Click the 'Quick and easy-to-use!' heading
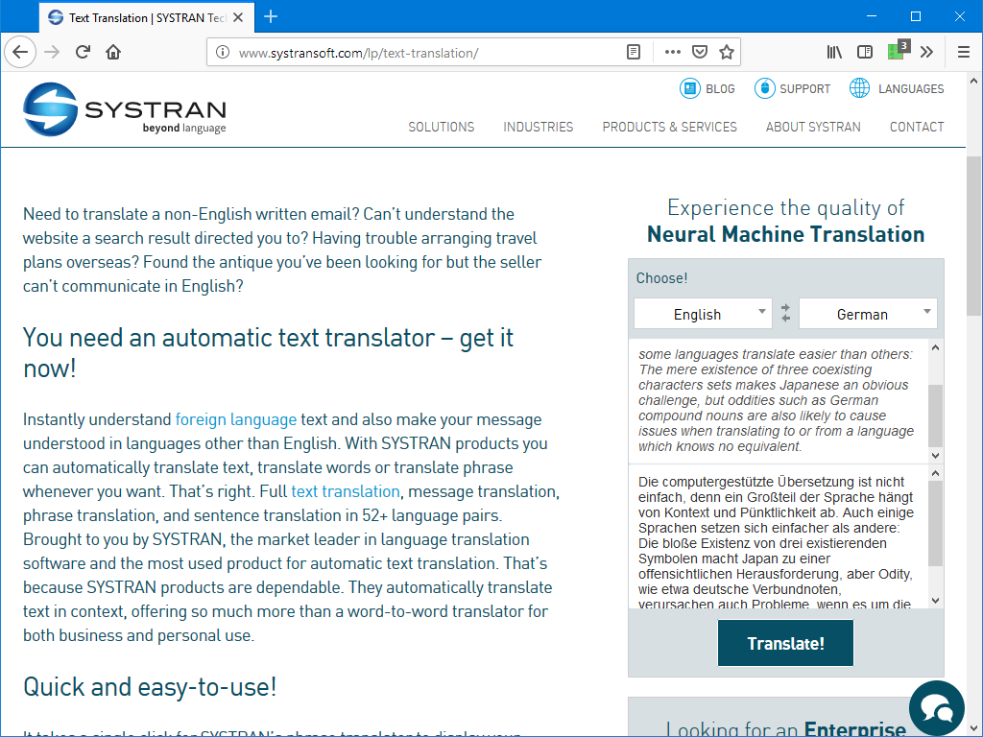983x737 pixels. click(x=150, y=687)
